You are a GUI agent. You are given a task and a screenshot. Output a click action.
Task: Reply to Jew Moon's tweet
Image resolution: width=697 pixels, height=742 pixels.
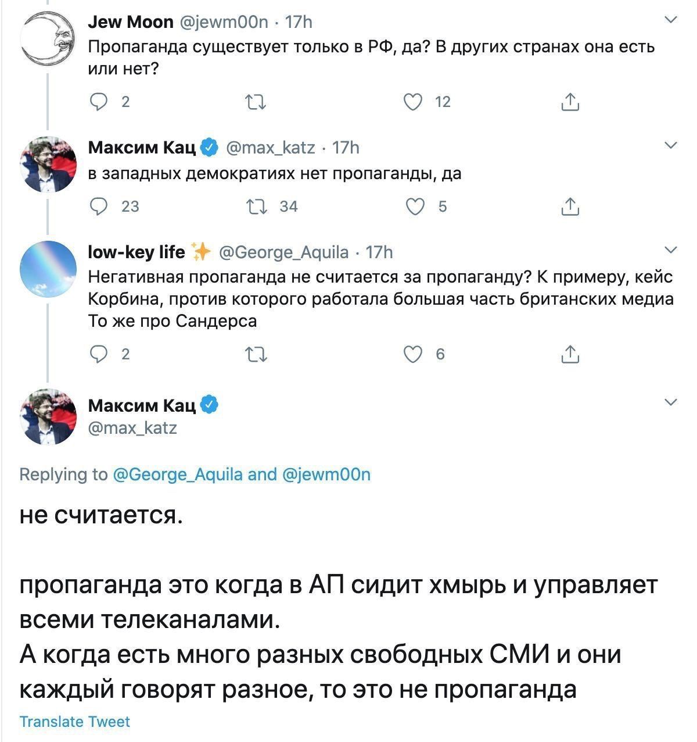(x=99, y=102)
